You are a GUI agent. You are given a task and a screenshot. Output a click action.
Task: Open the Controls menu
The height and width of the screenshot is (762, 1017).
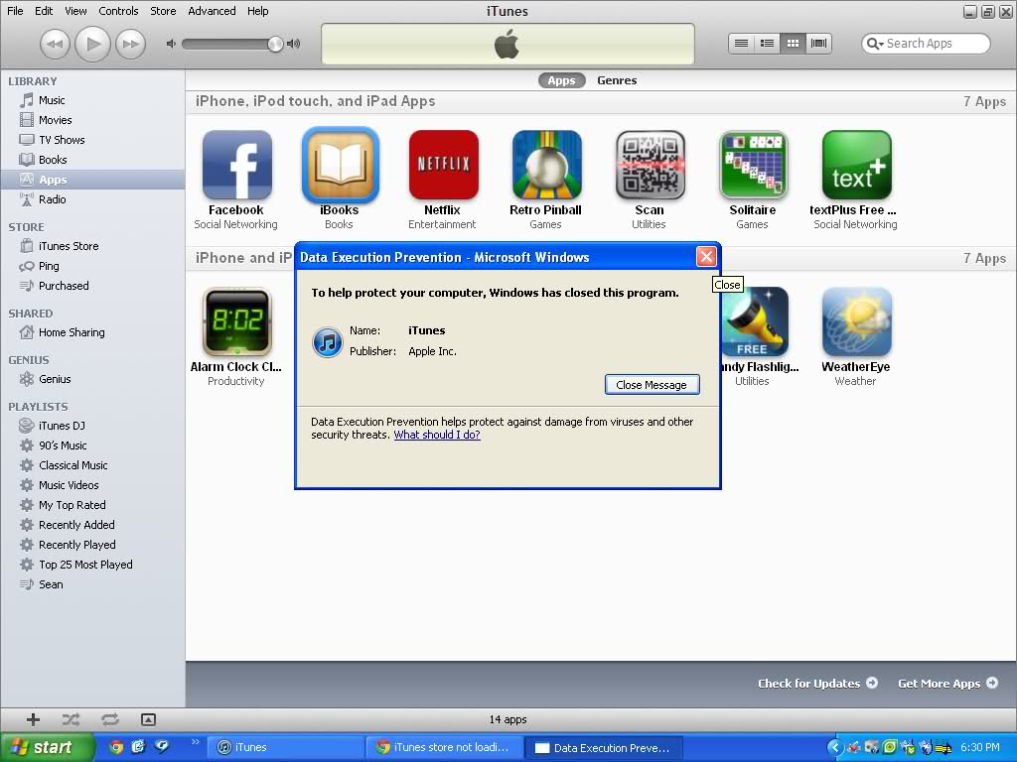coord(118,11)
